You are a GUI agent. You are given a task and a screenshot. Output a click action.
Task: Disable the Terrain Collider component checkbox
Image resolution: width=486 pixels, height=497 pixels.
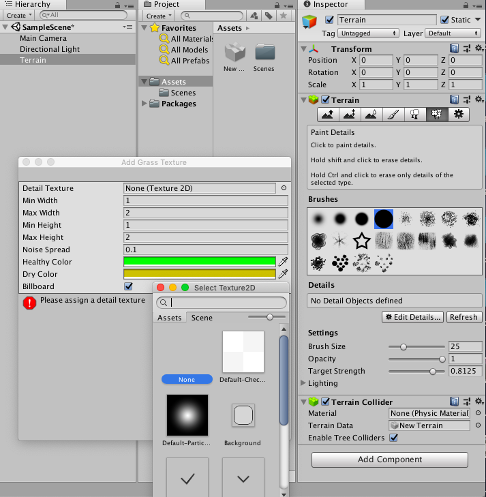click(325, 402)
